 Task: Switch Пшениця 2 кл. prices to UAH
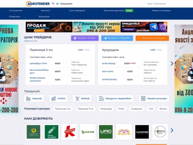(80, 50)
